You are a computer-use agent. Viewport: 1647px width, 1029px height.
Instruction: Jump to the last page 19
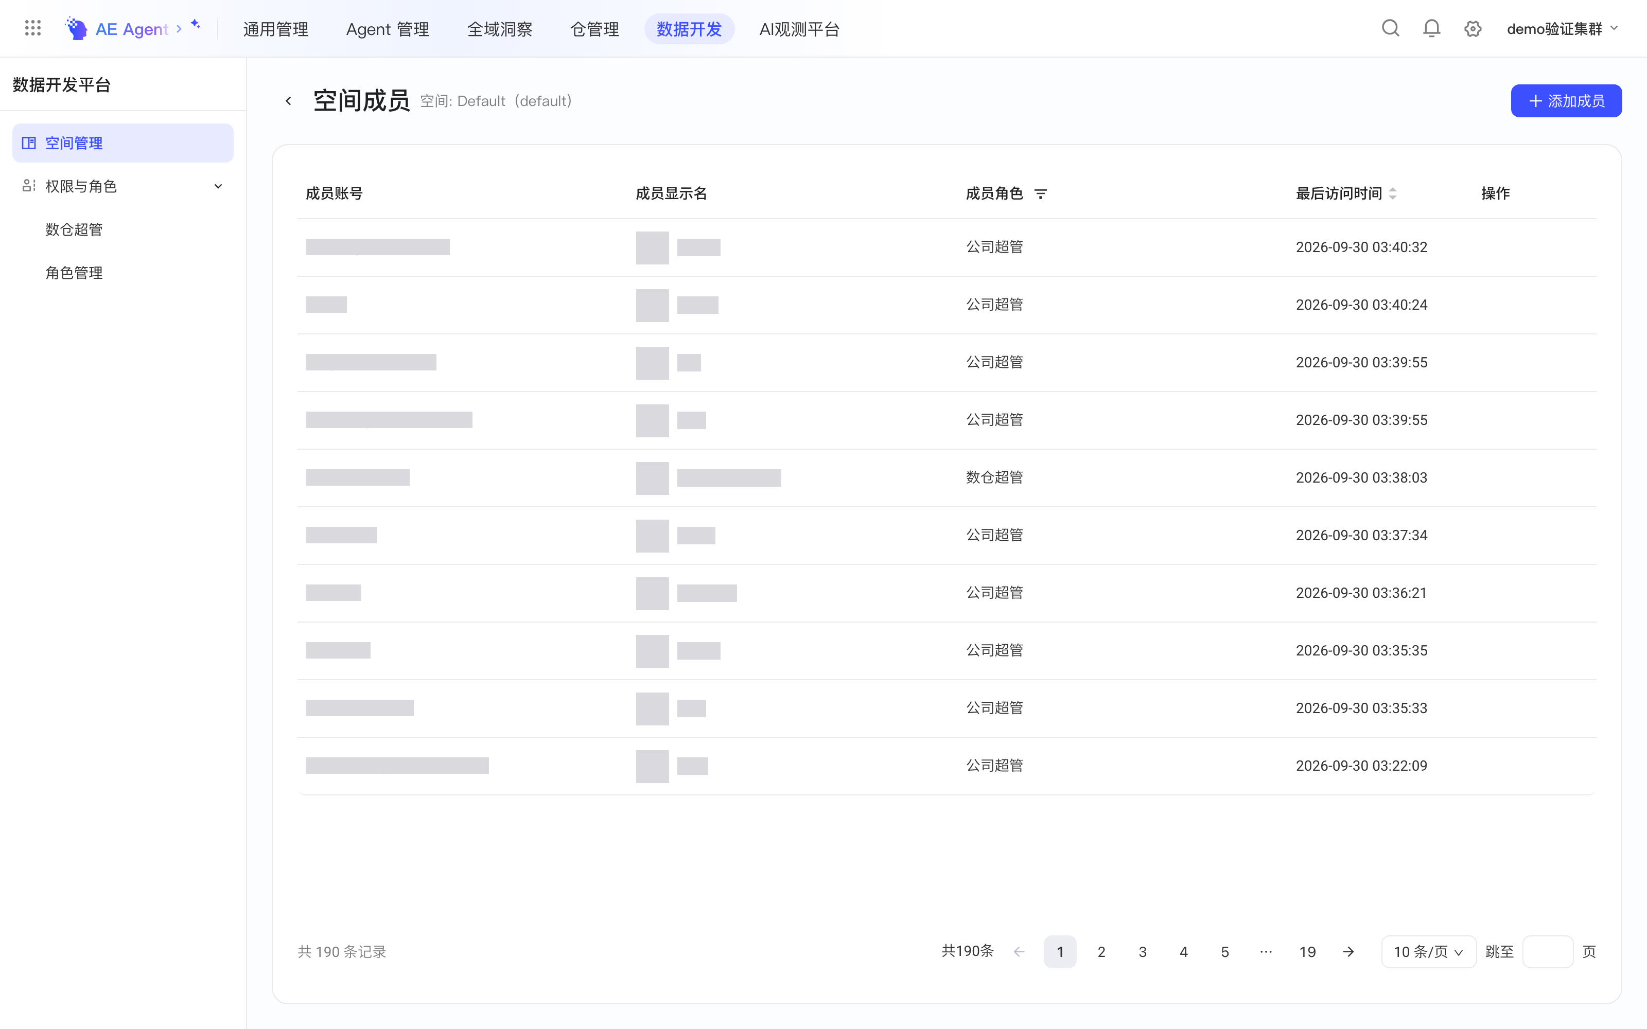1307,951
